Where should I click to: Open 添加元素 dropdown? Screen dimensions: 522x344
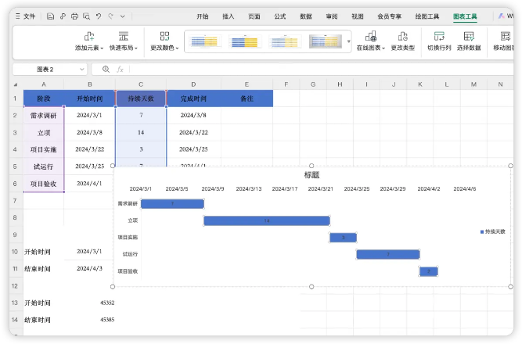[89, 41]
